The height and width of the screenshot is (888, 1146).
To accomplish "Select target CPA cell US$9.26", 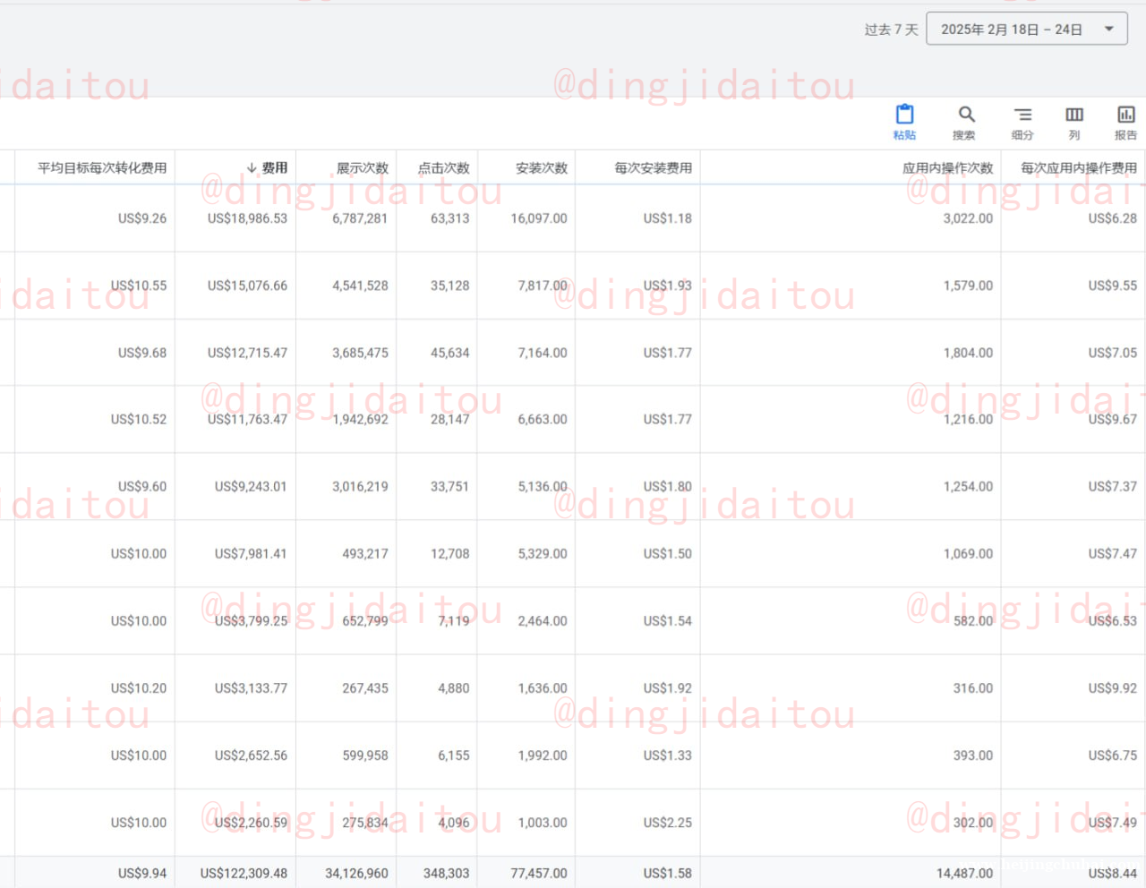I will coord(142,218).
